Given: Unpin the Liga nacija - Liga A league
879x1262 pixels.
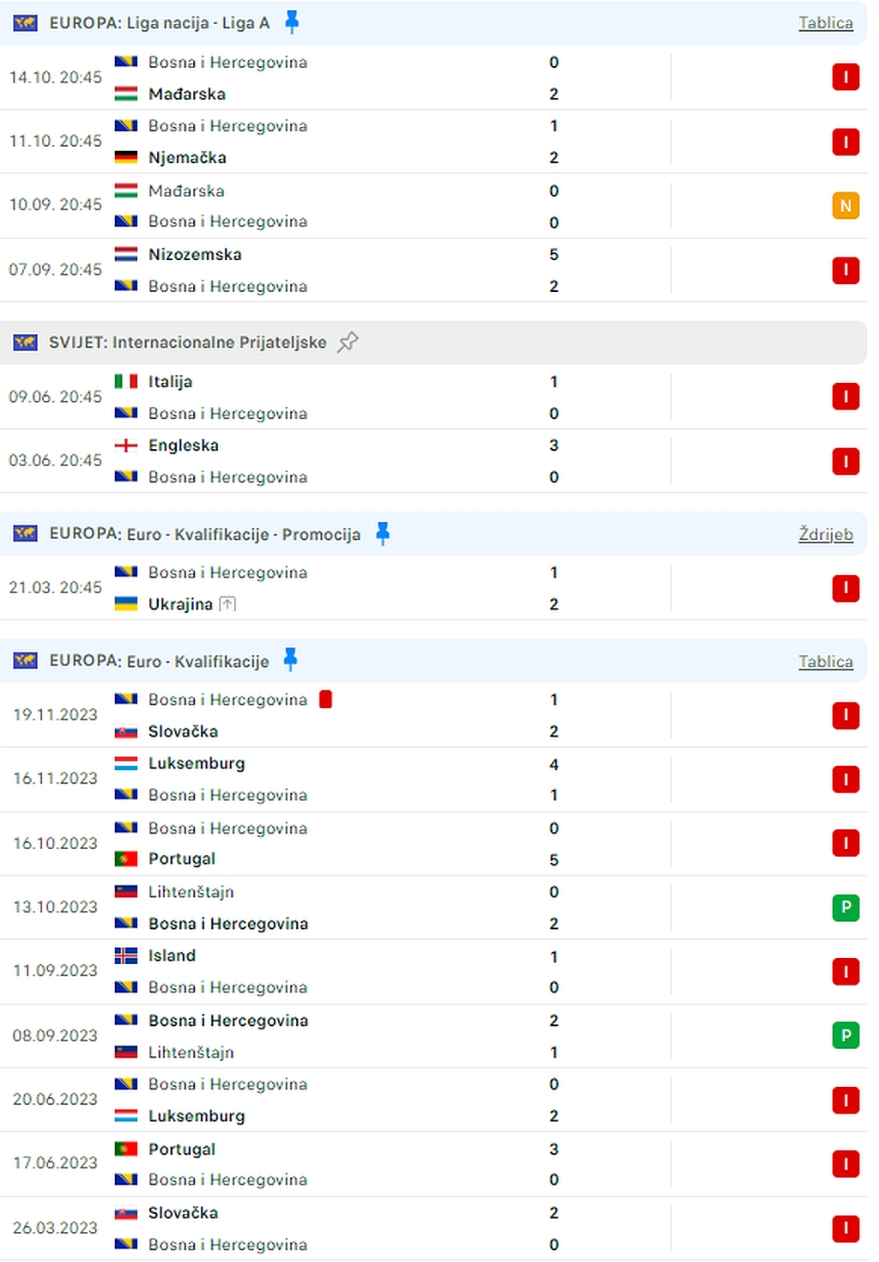Looking at the screenshot, I should (292, 22).
